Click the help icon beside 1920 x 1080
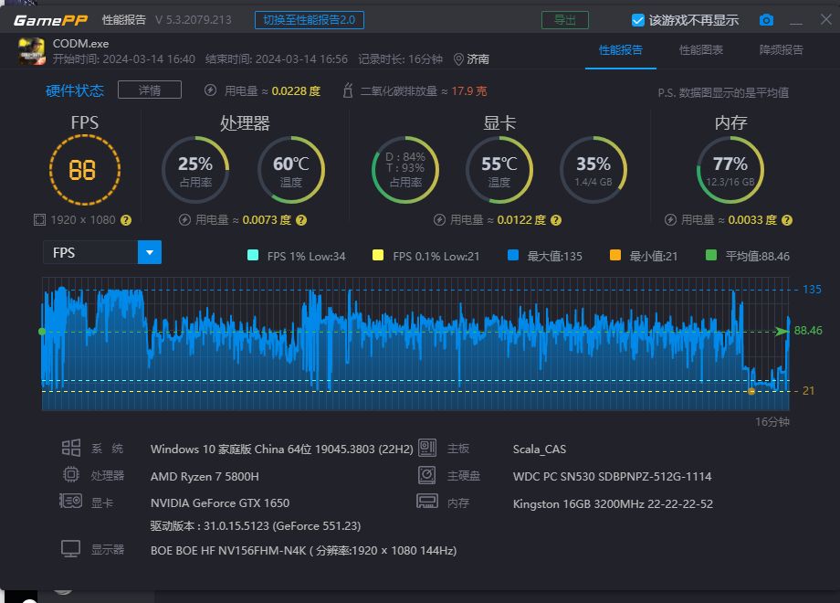 point(126,220)
